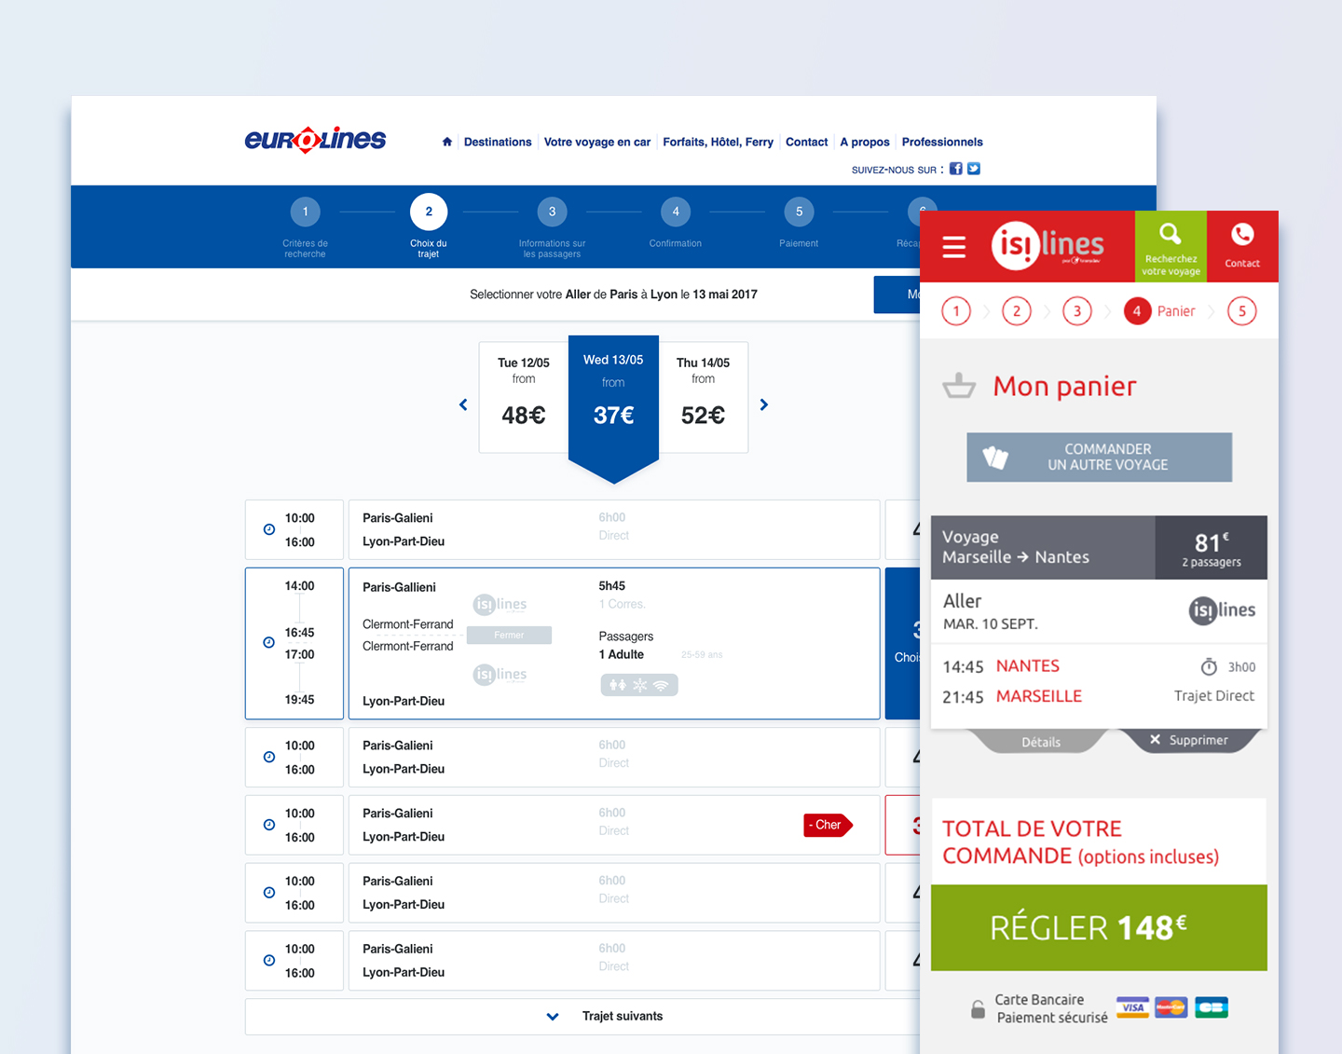This screenshot has height=1054, width=1342.
Task: Click the home icon in navigation
Action: tap(447, 142)
